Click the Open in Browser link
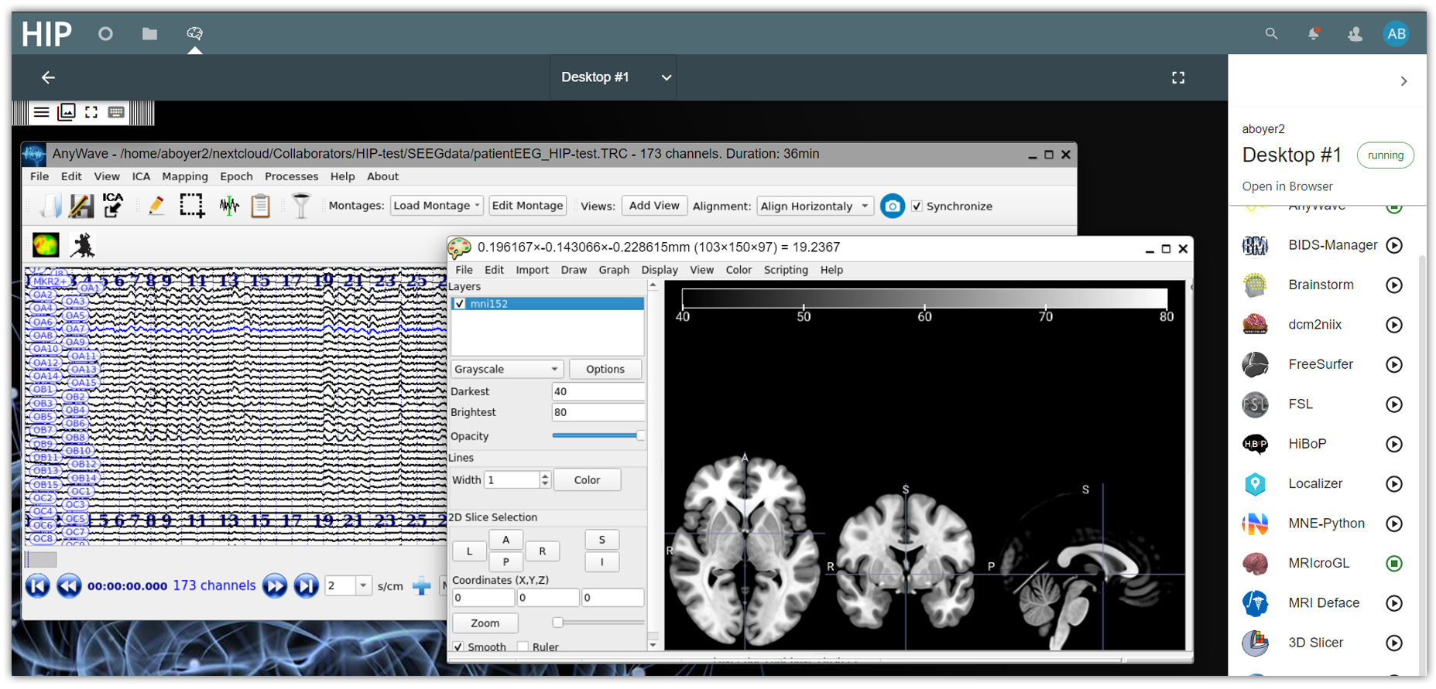 point(1287,186)
